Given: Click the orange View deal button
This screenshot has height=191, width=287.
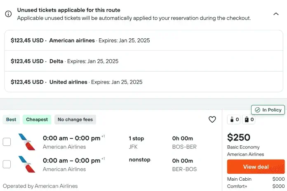Looking at the screenshot, I should coord(256,167).
